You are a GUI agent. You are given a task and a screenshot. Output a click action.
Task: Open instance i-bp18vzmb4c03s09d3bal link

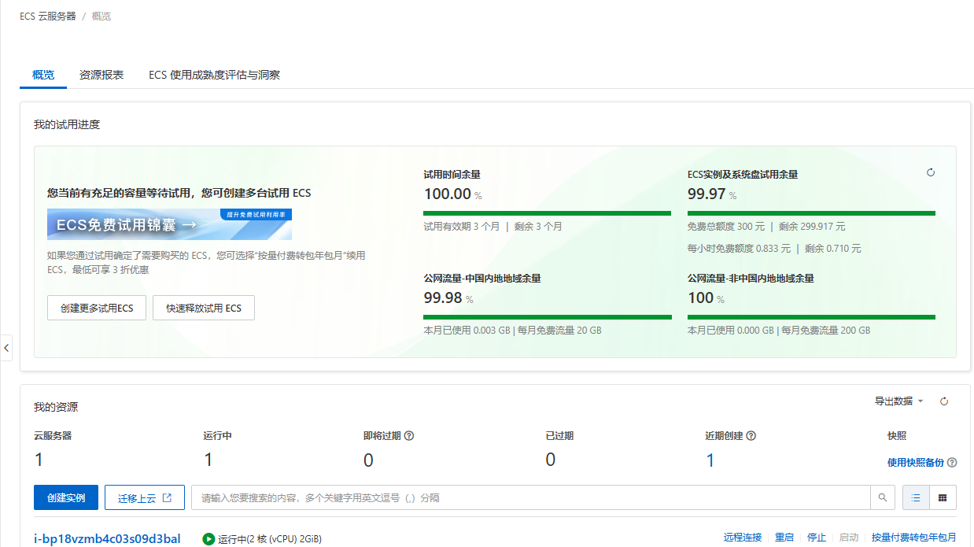tap(107, 538)
